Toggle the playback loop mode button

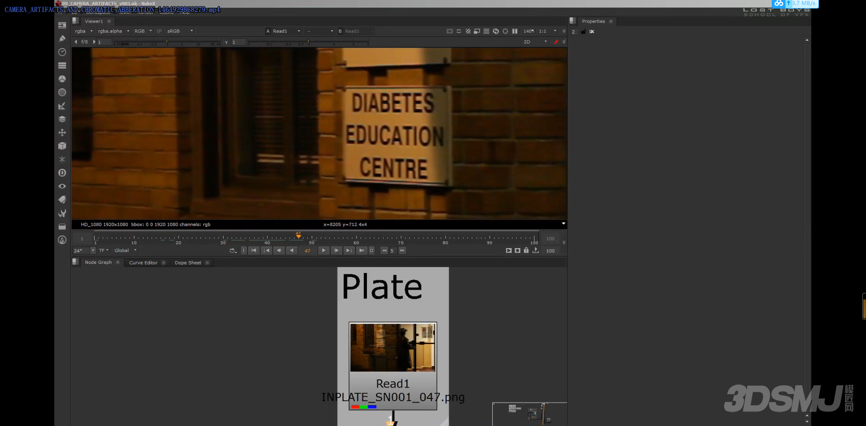tap(233, 250)
